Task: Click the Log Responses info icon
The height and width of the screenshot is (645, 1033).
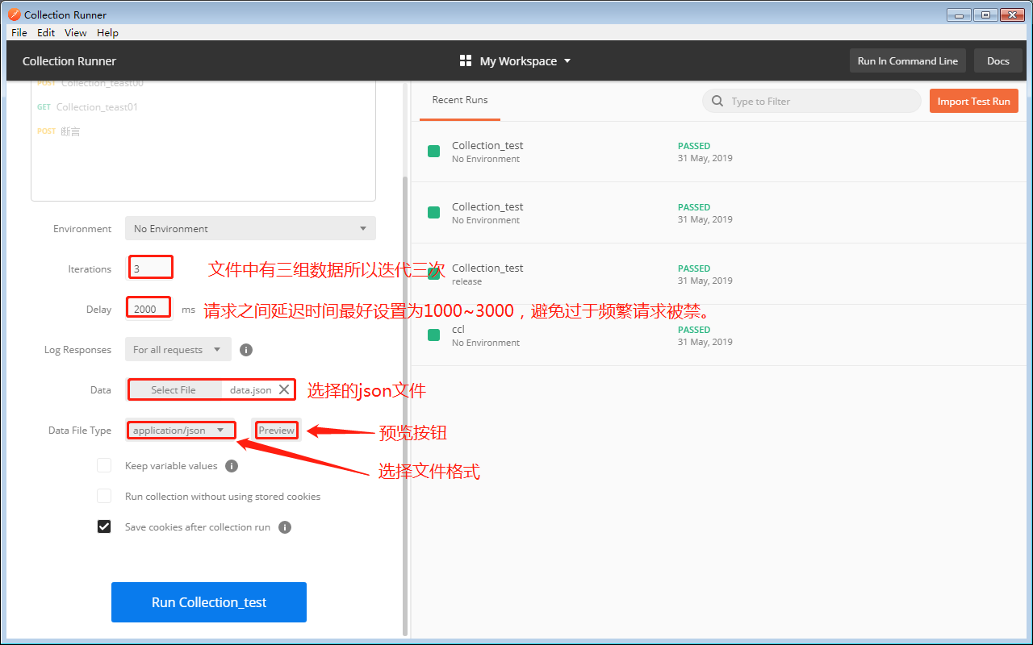Action: [x=247, y=350]
